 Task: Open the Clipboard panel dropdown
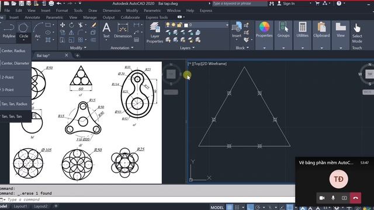coord(321,48)
